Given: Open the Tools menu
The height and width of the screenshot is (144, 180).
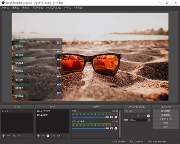Looking at the screenshot, I should [x=68, y=8].
